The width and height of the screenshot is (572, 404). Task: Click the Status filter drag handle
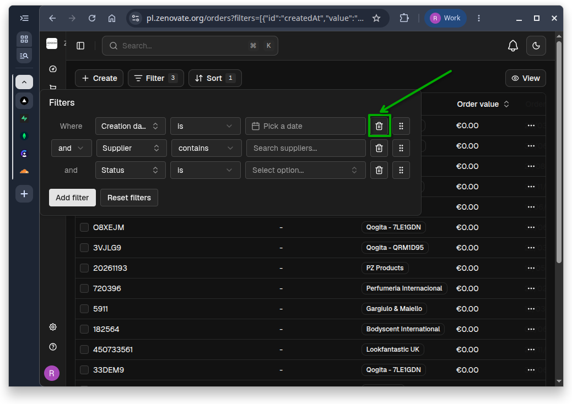(x=401, y=170)
